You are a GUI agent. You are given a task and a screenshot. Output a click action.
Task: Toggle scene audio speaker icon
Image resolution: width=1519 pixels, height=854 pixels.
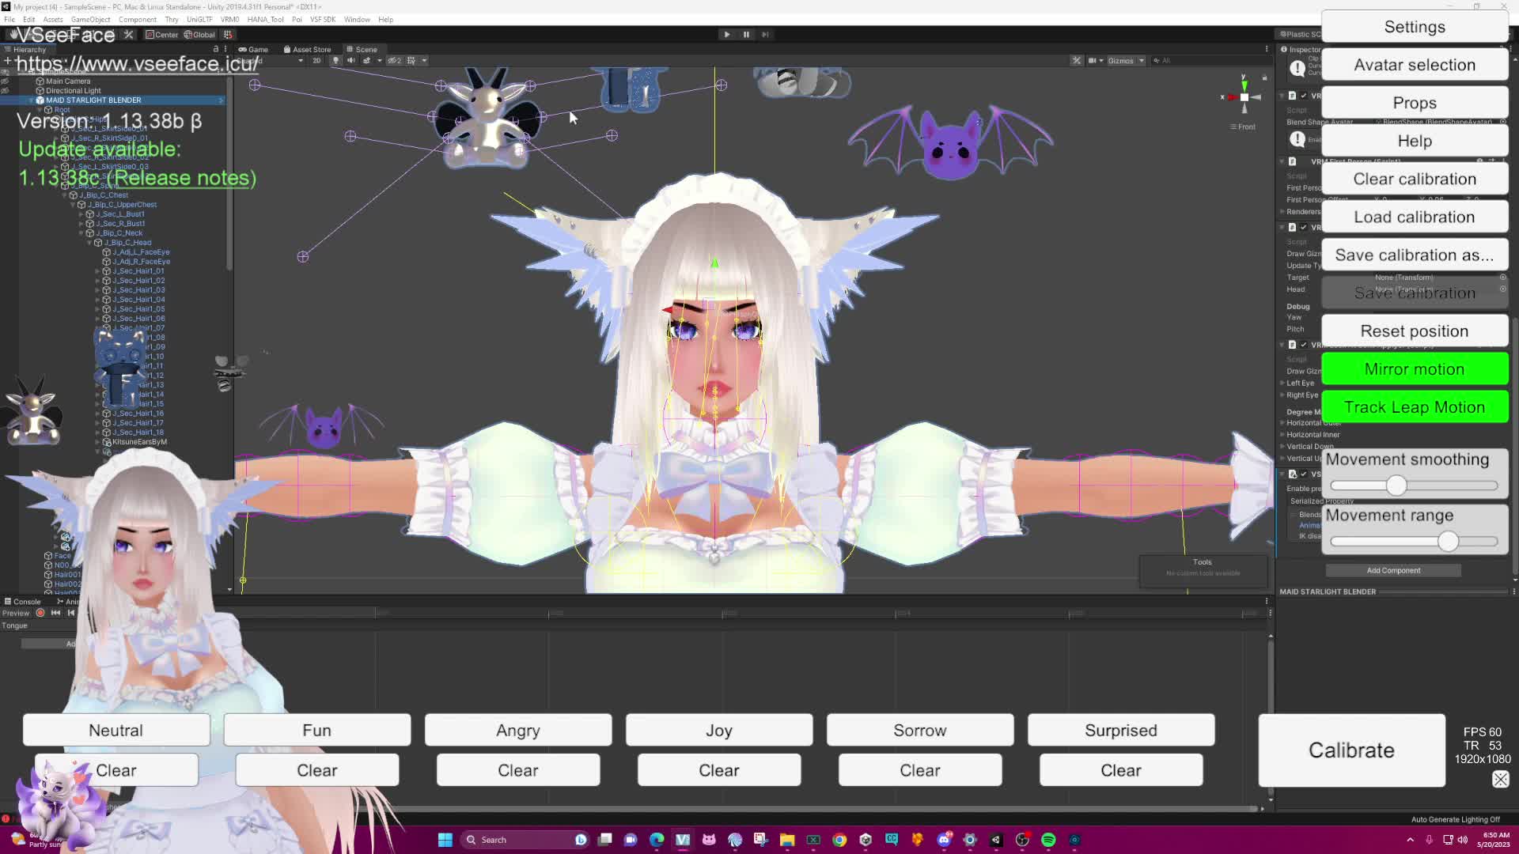click(x=350, y=61)
